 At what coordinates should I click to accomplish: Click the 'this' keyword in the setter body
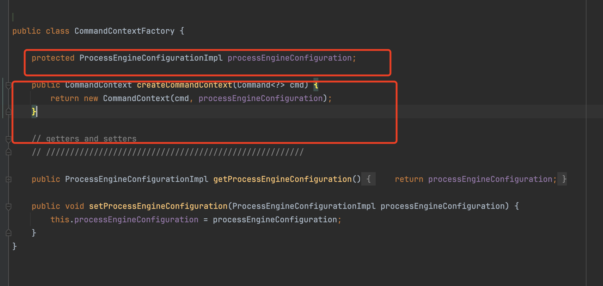coord(60,220)
